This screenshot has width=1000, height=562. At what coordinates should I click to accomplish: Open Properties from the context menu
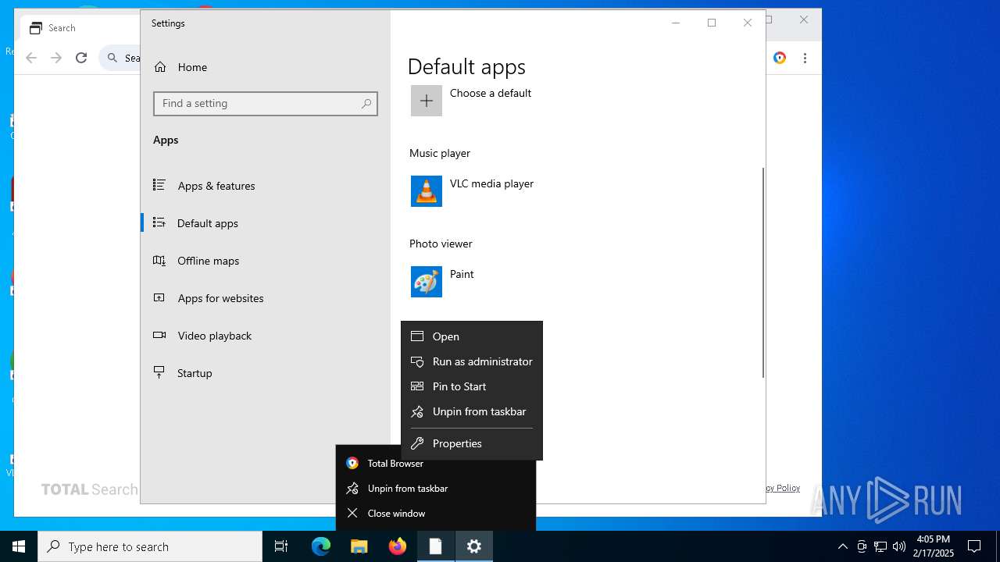[472, 443]
